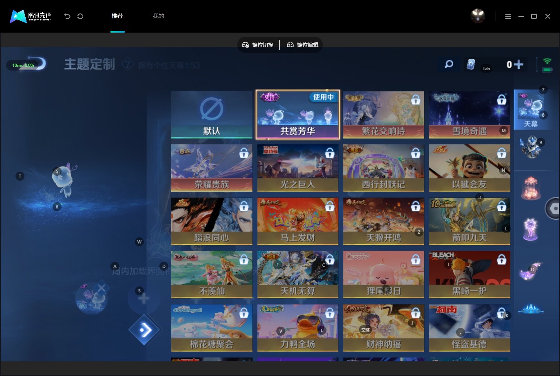
Task: Click the blue chevron diamond button
Action: click(144, 330)
